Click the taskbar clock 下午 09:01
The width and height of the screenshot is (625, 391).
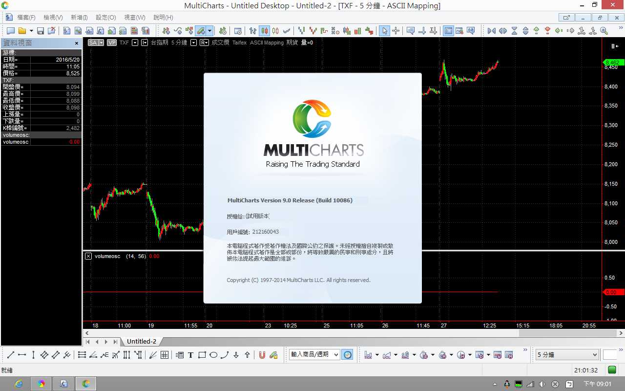click(x=597, y=384)
